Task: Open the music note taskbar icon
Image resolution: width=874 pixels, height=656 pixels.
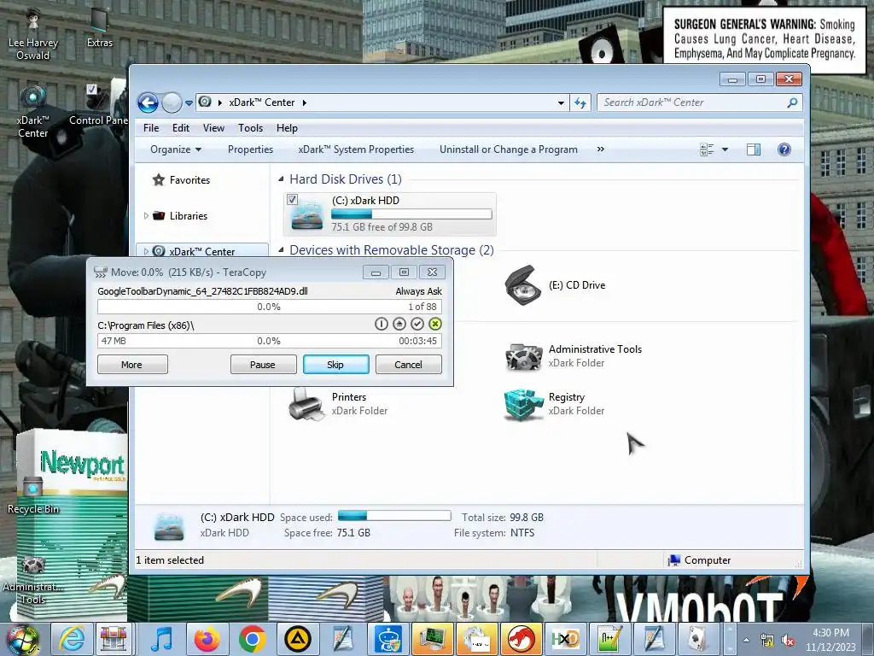Action: tap(162, 639)
